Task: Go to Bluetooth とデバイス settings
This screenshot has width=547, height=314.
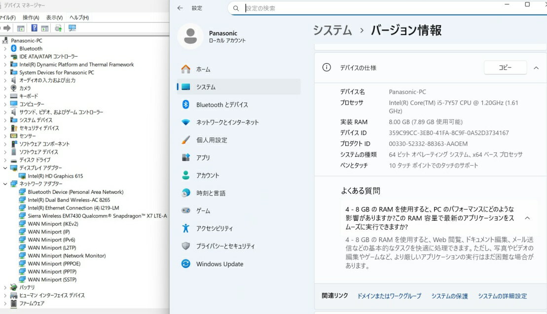Action: pos(222,105)
